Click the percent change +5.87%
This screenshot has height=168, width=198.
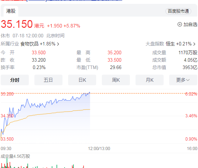click(x=72, y=26)
